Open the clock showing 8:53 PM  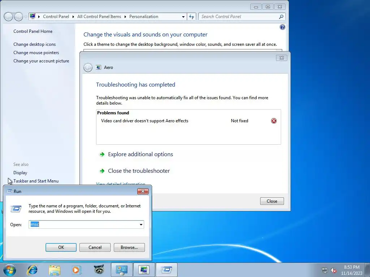352,270
